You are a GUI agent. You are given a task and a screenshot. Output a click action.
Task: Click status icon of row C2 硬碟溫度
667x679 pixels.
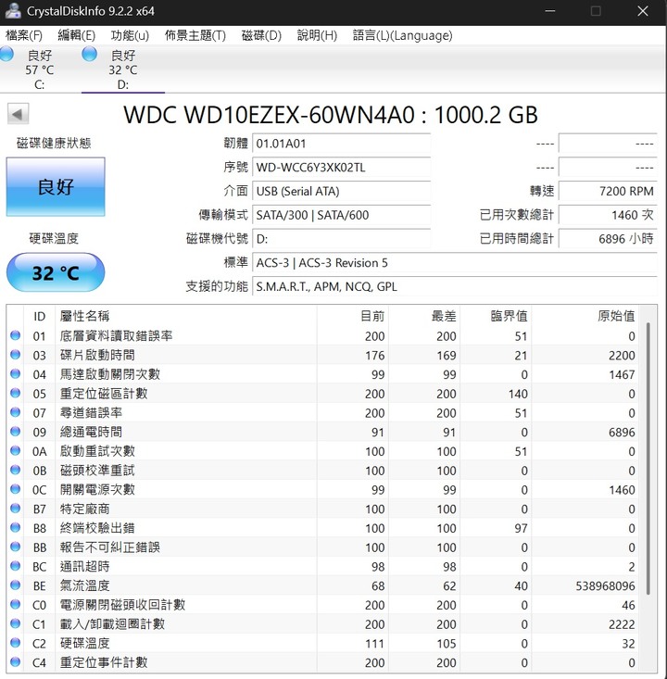click(15, 642)
